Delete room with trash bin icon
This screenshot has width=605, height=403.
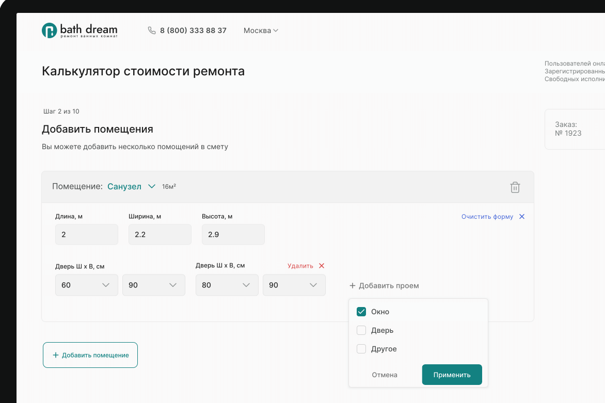[515, 187]
